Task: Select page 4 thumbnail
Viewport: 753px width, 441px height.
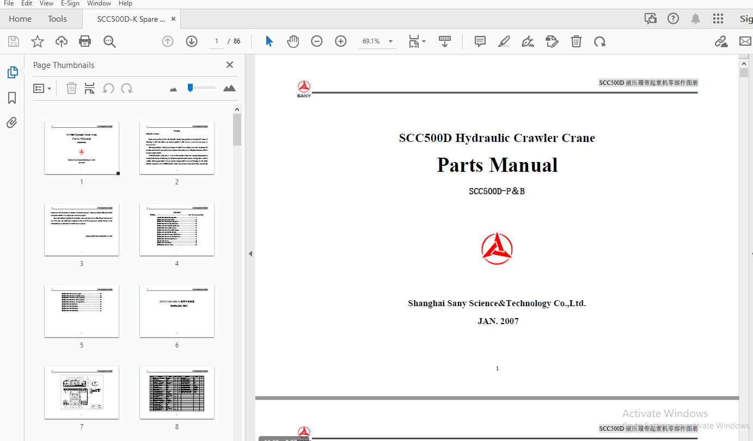Action: click(x=177, y=229)
